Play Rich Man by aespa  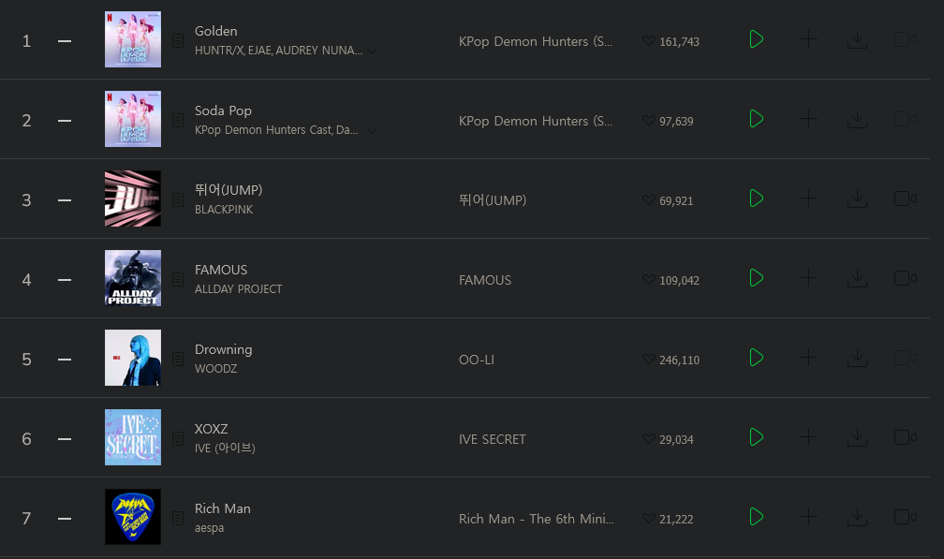(x=756, y=517)
